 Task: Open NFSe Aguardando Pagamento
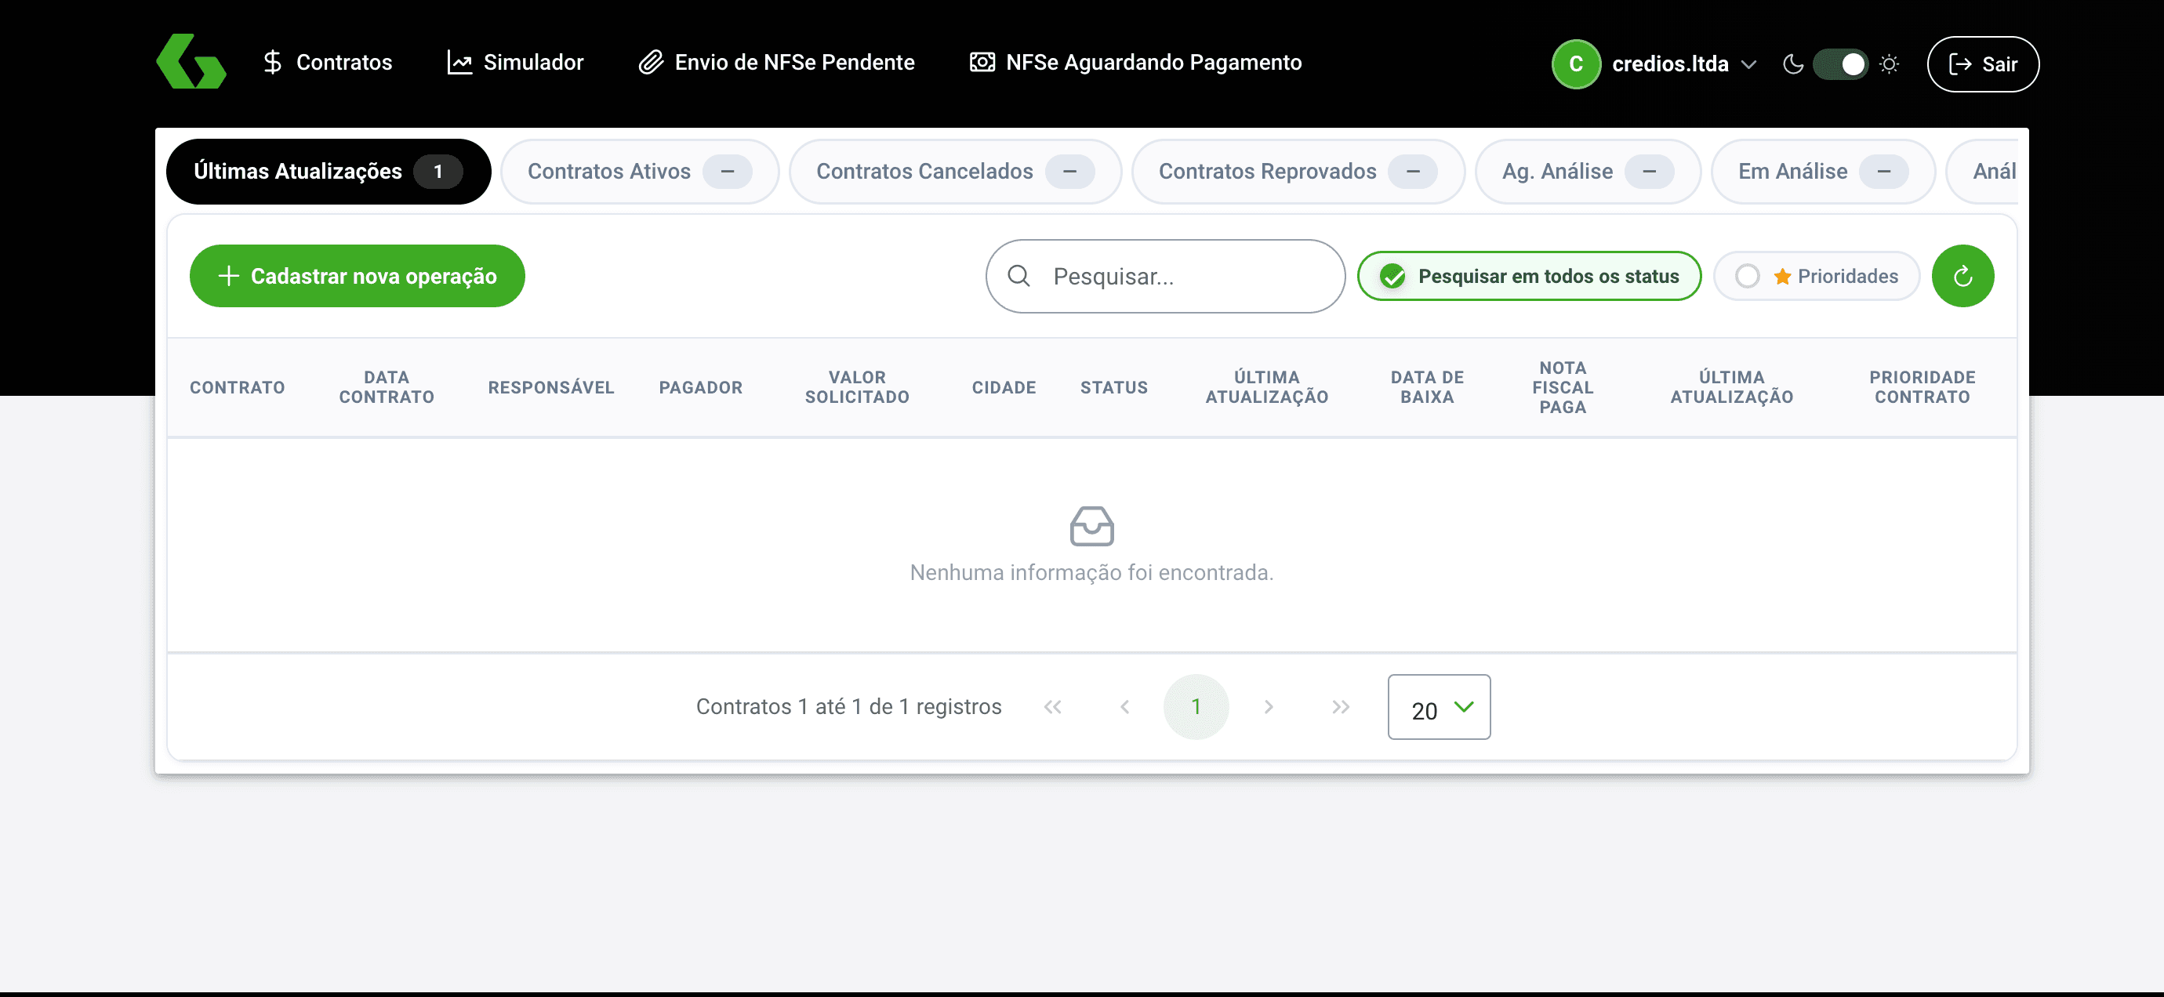(1136, 62)
